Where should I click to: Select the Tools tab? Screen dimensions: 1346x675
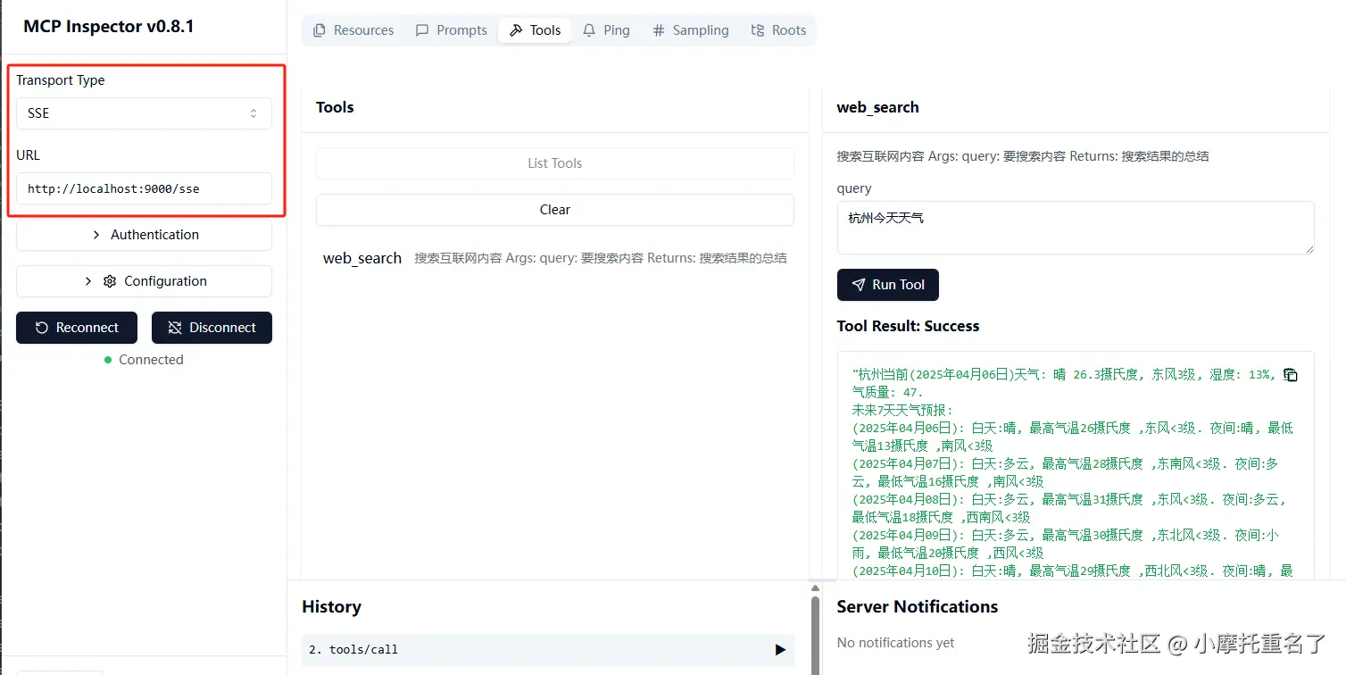(535, 30)
